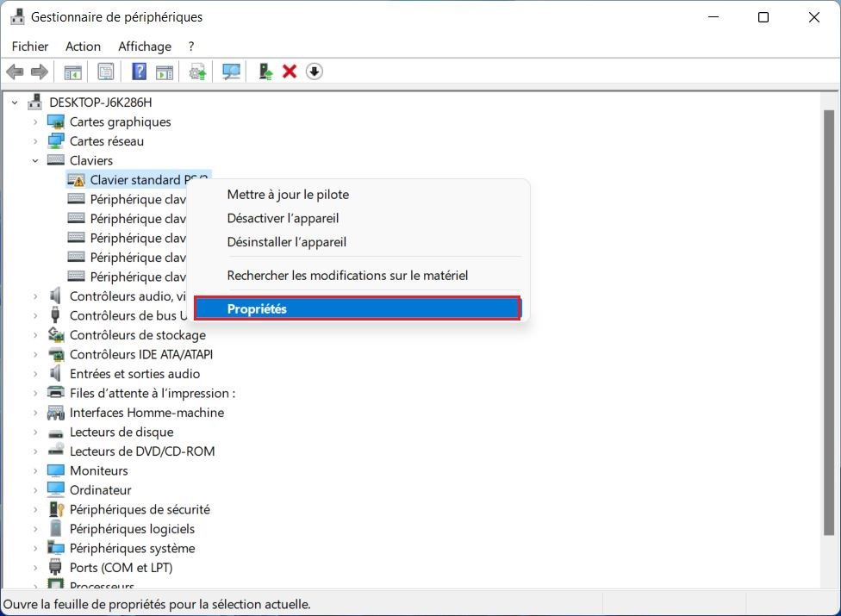Screen dimensions: 841x616
Task: Click Désinstaller l'appareil in context menu
Action: coord(287,242)
